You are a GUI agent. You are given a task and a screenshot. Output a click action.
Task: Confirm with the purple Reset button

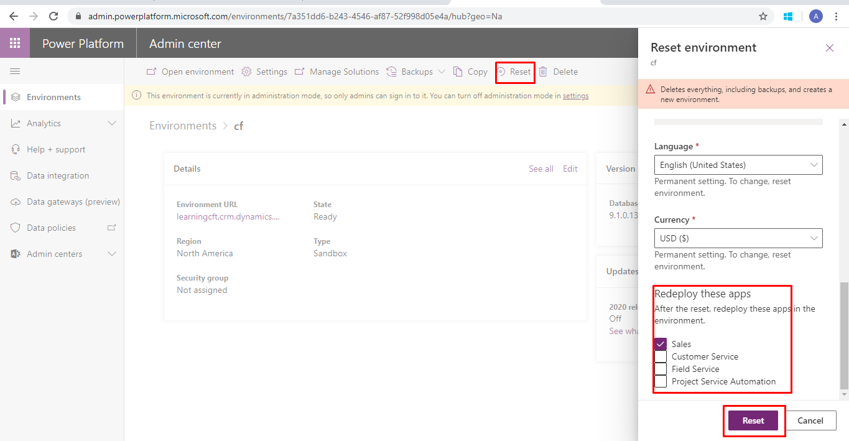click(x=753, y=420)
